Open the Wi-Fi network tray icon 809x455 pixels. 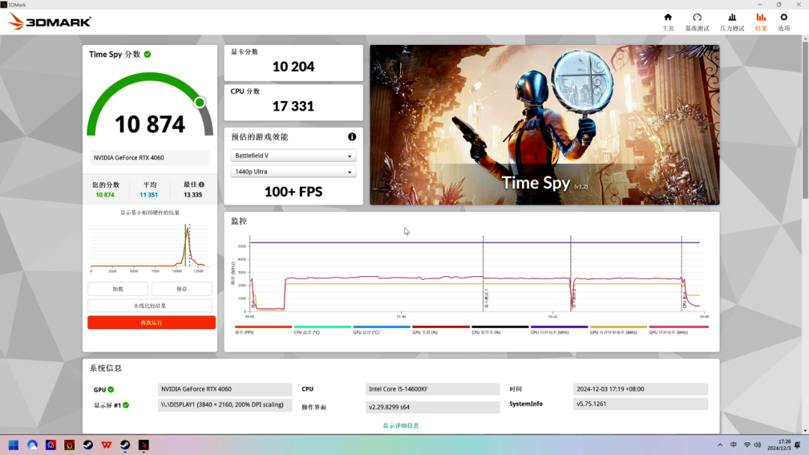747,445
